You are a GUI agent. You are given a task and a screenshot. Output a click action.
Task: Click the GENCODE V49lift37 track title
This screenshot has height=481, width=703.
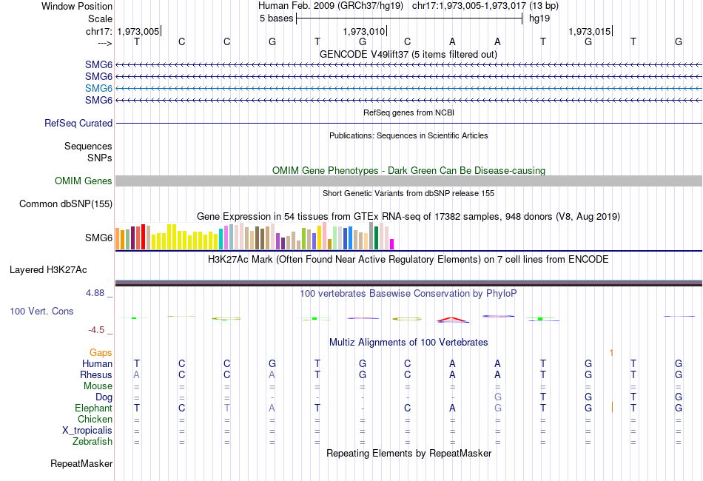(x=408, y=54)
